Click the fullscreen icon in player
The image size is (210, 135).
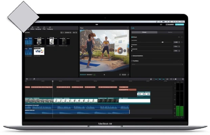click(x=128, y=74)
